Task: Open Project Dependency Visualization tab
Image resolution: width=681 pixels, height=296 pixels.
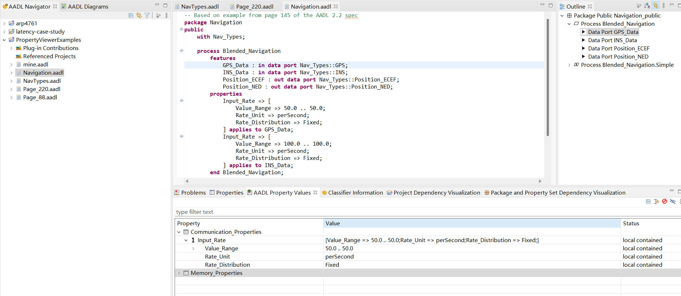Action: pos(434,192)
